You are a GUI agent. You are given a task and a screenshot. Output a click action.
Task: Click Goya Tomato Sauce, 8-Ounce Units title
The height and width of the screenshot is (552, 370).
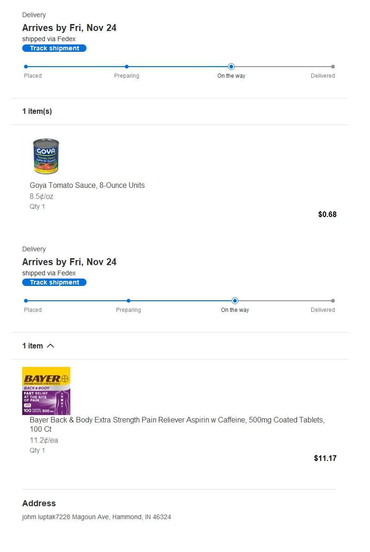coord(87,185)
